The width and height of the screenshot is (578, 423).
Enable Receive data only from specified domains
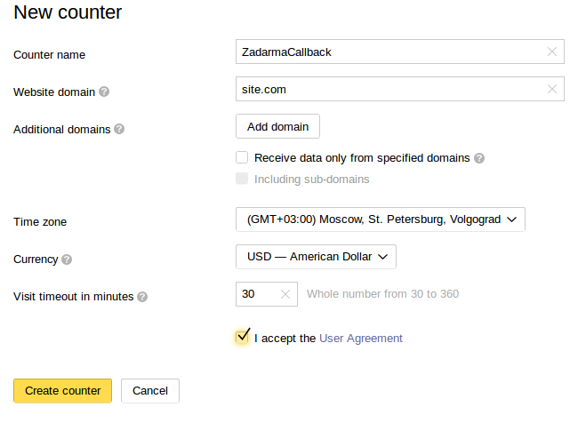242,157
